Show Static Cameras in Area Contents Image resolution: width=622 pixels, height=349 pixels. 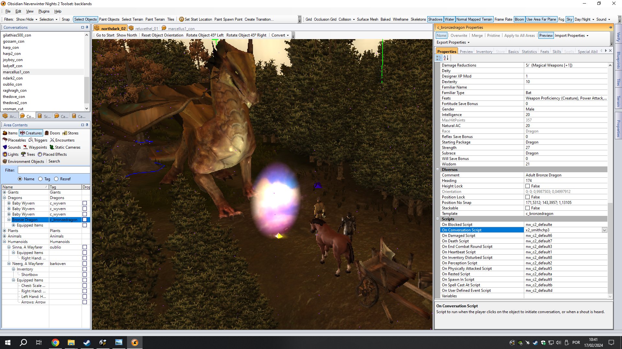[x=65, y=147]
